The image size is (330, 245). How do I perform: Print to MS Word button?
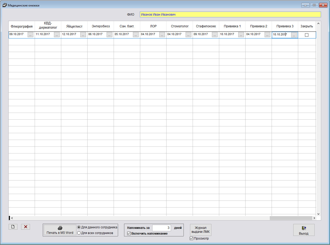(x=60, y=230)
